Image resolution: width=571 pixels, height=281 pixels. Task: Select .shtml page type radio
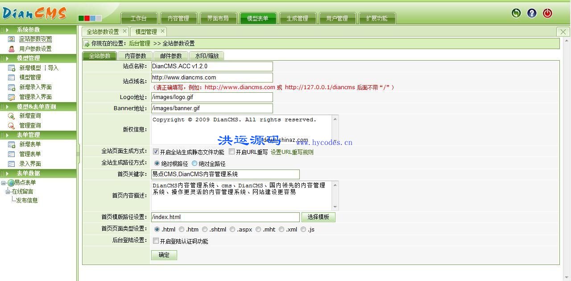[205, 229]
